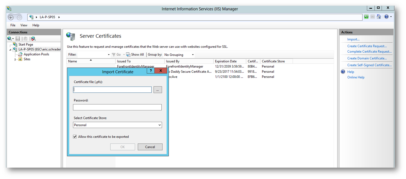The image size is (406, 179).
Task: Click the Server Certificates header icon
Action: [x=71, y=36]
